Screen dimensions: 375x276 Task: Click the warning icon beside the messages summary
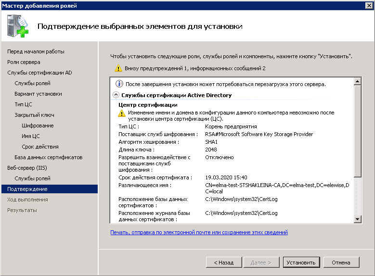coord(118,69)
